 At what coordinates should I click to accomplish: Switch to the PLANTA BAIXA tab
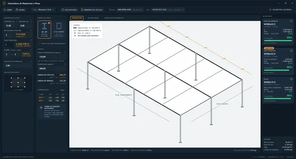click(x=93, y=18)
